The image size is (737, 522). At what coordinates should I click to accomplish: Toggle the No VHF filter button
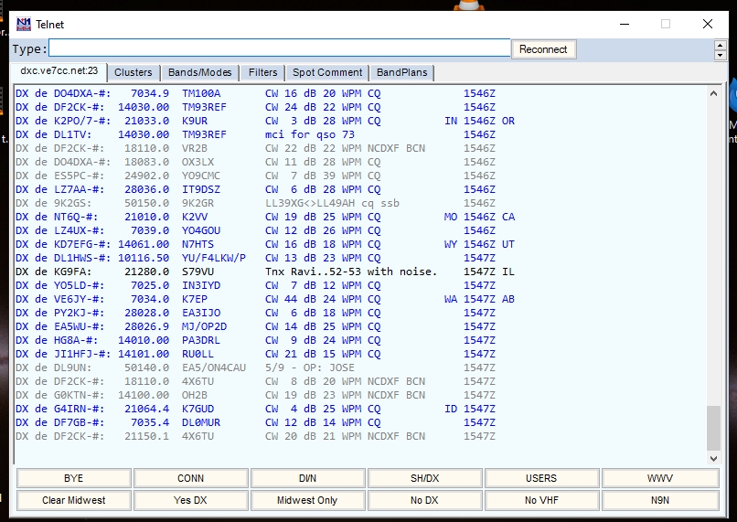click(541, 500)
